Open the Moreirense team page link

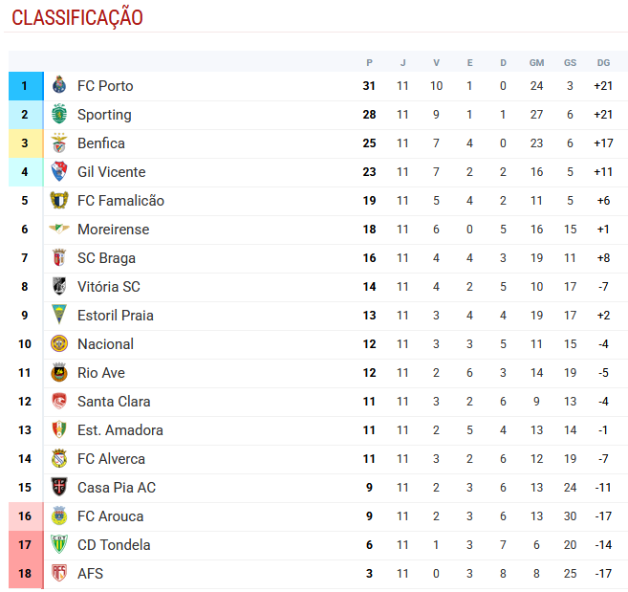[113, 230]
